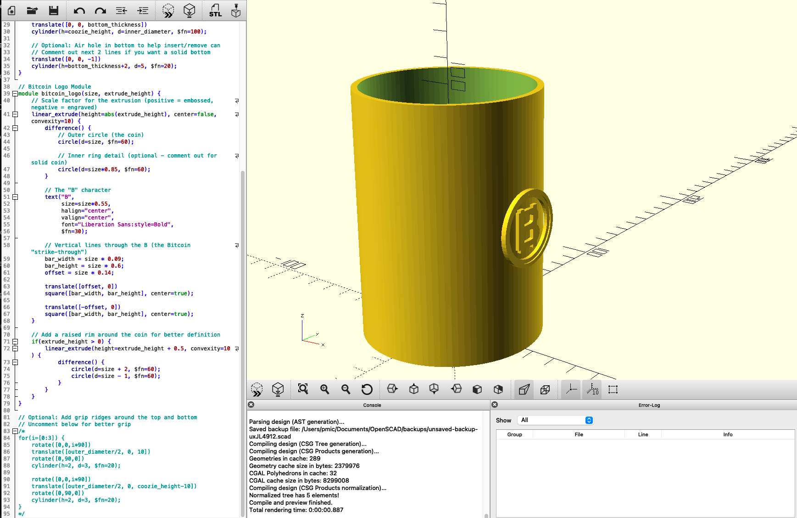The image size is (797, 518).
Task: Click the Unindent icon in the editor toolbar
Action: [x=121, y=11]
